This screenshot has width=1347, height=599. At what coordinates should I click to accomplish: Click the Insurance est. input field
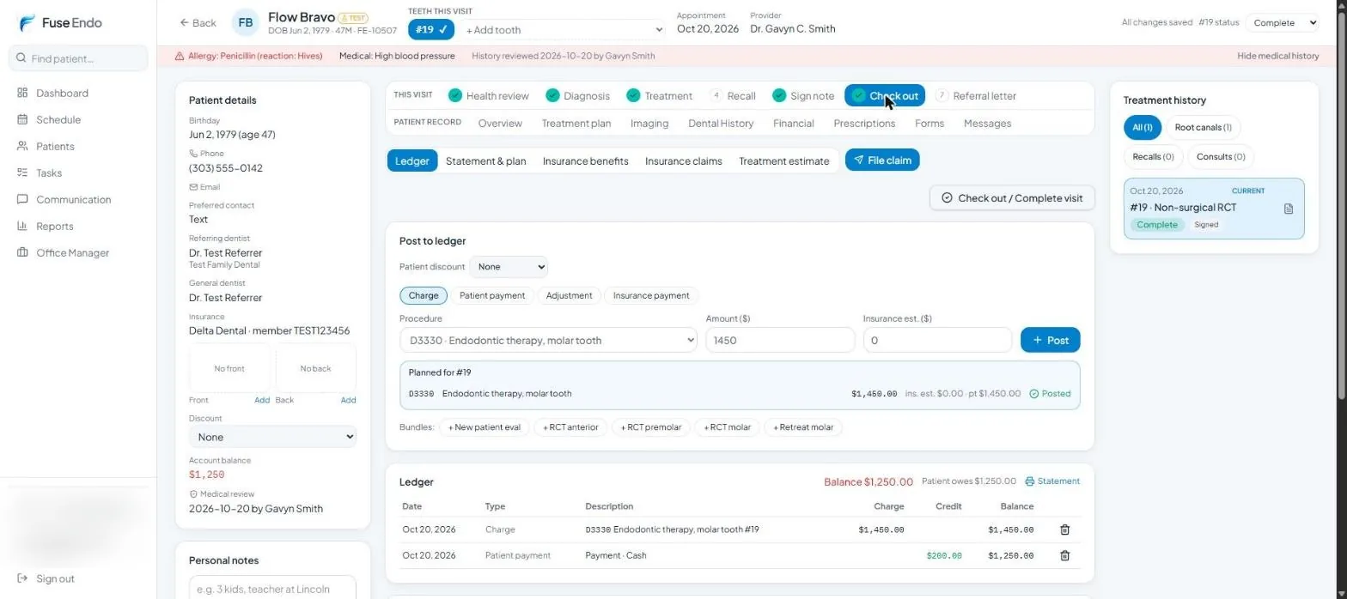click(x=937, y=341)
